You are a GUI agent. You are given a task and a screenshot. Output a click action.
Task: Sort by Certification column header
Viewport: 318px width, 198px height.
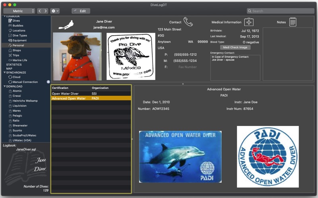pyautogui.click(x=71, y=88)
